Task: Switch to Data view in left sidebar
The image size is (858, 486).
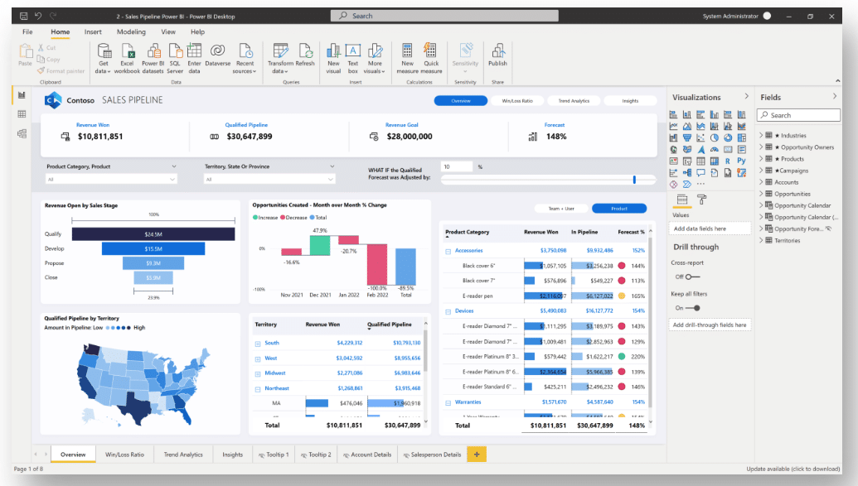Action: pyautogui.click(x=22, y=114)
